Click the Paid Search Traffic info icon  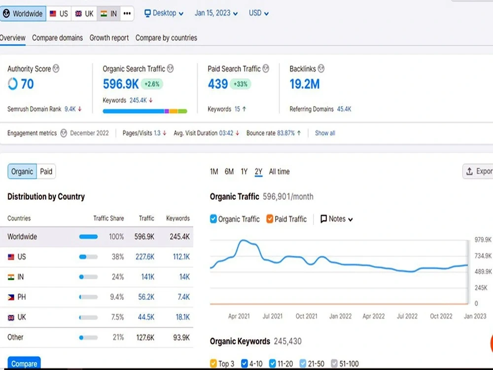point(266,69)
